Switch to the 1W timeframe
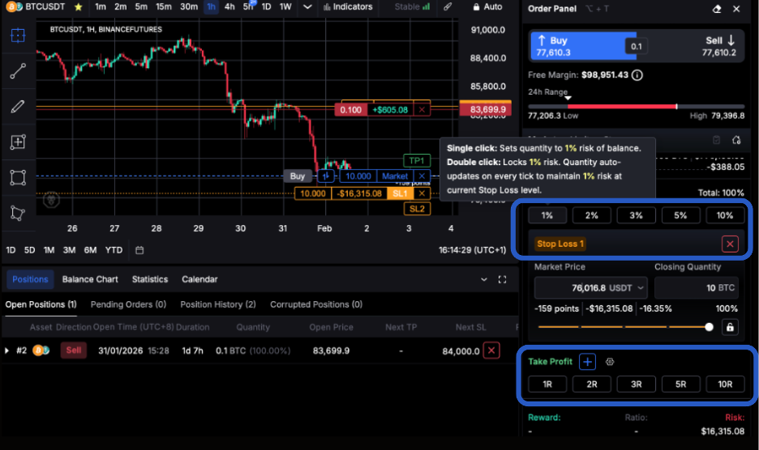Screen dimensions: 759x450 [x=285, y=6]
